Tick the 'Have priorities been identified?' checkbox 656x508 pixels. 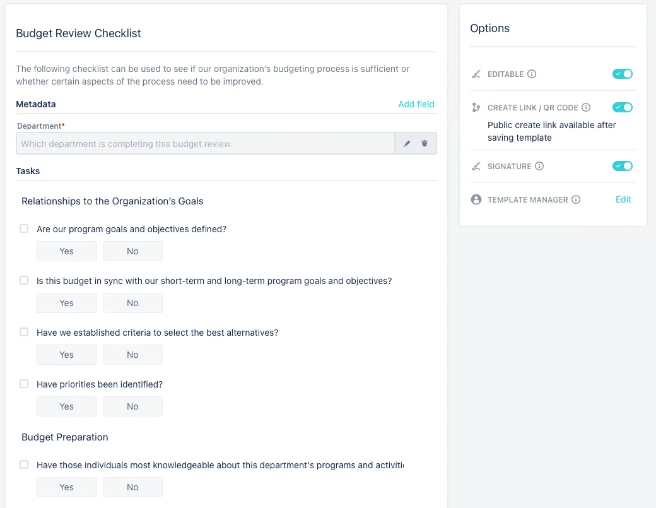[24, 384]
